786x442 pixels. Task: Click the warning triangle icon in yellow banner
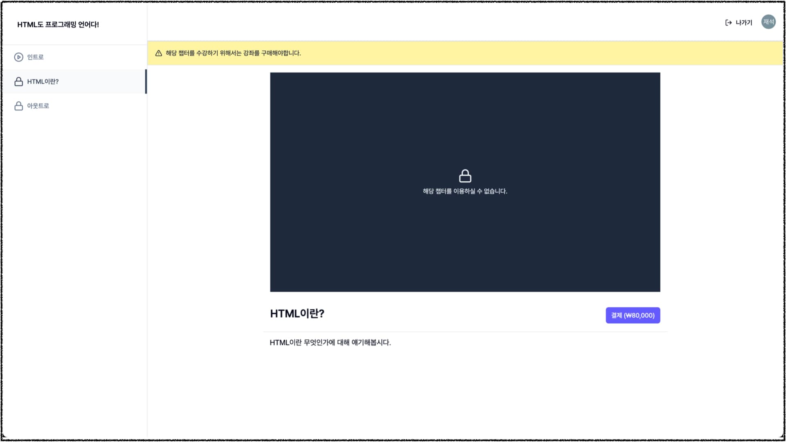[x=159, y=53]
